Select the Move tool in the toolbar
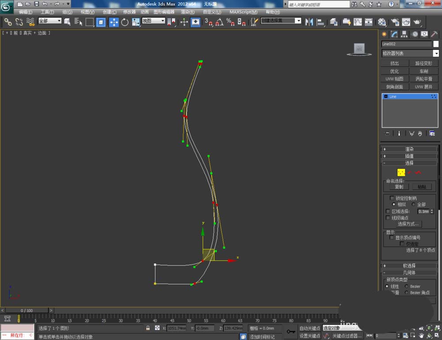This screenshot has width=442, height=340. [x=114, y=22]
